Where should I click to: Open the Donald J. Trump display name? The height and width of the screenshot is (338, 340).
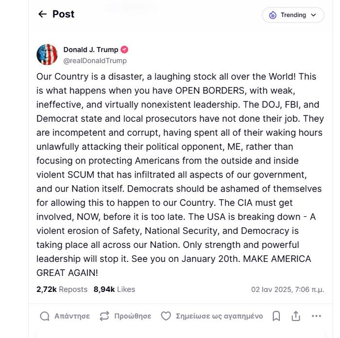click(x=91, y=49)
